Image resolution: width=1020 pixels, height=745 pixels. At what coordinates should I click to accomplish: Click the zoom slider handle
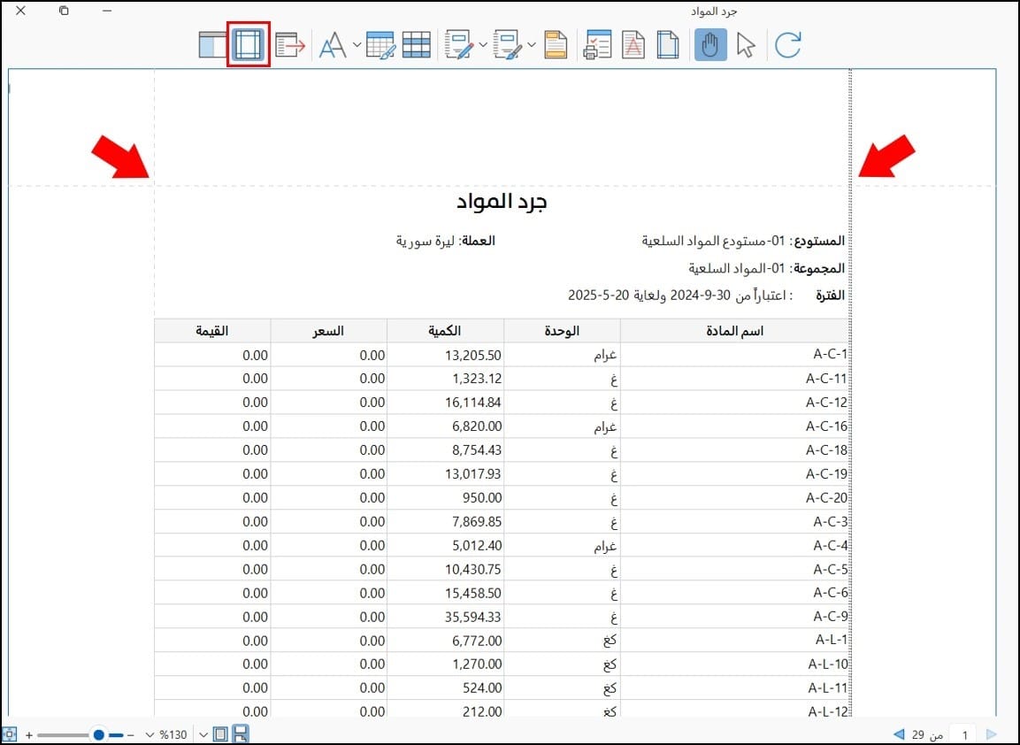coord(98,735)
